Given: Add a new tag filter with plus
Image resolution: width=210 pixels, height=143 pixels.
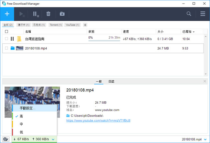Looking at the screenshot, I should pos(85,25).
